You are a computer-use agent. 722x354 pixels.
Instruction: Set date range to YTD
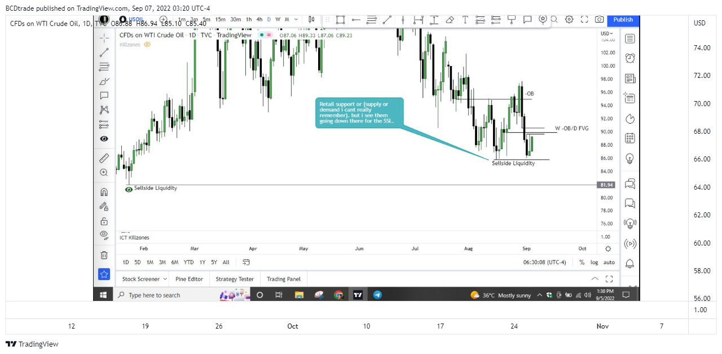click(189, 262)
